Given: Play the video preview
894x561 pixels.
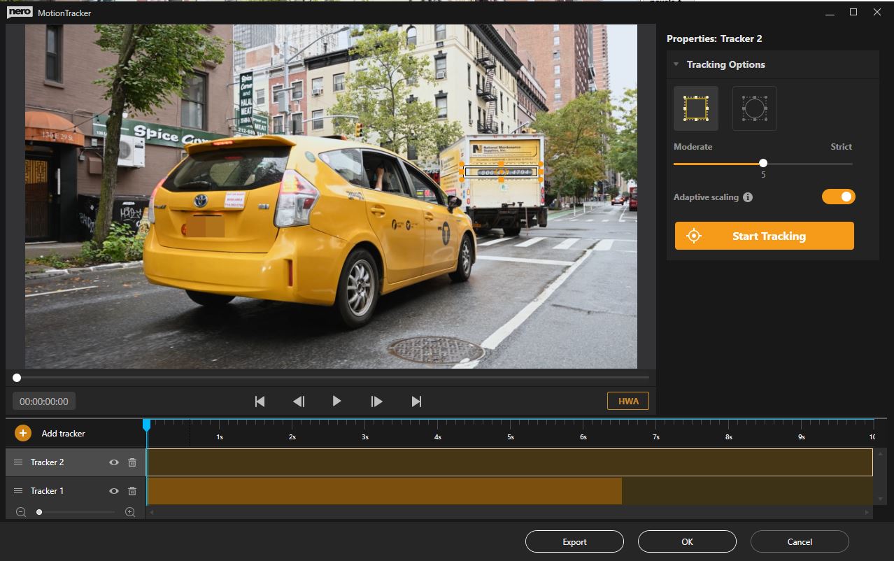Looking at the screenshot, I should (337, 401).
